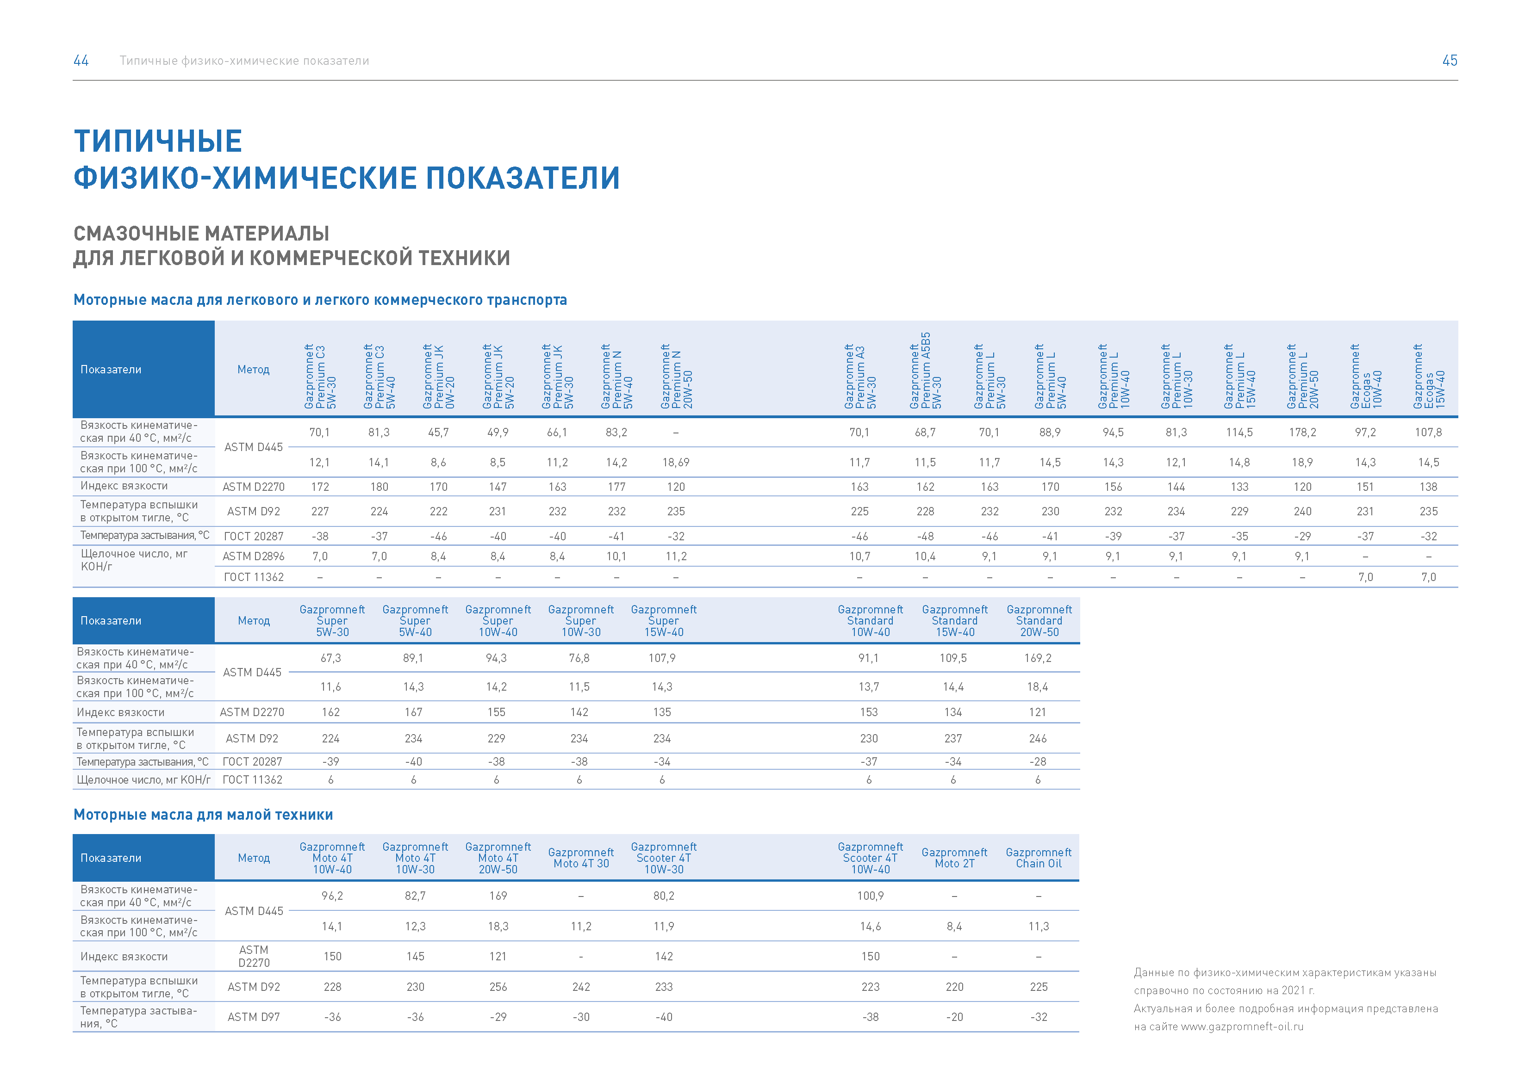Image resolution: width=1531 pixels, height=1082 pixels.
Task: Select heading 'Моторные масла для легкового и легкого коммерческого транспорта'
Action: pyautogui.click(x=320, y=300)
